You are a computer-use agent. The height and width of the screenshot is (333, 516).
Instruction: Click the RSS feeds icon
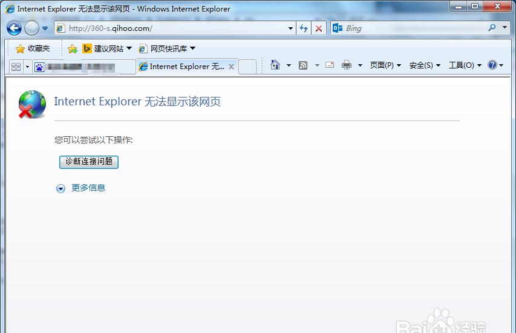[303, 65]
